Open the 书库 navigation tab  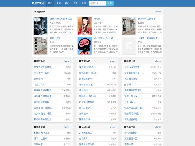point(58,3)
